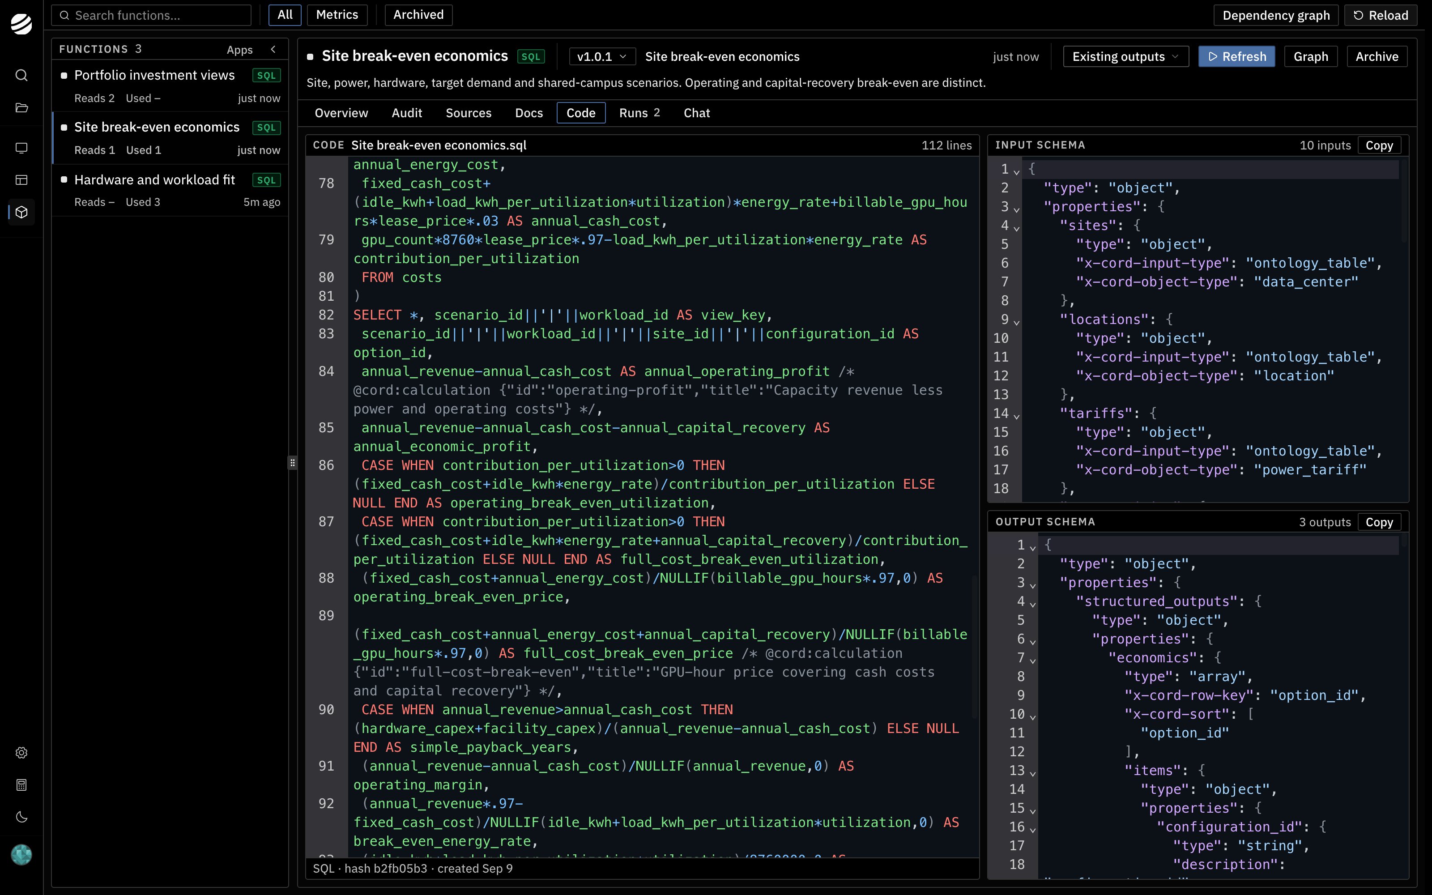This screenshot has height=895, width=1432.
Task: Select the All filter
Action: tap(285, 15)
